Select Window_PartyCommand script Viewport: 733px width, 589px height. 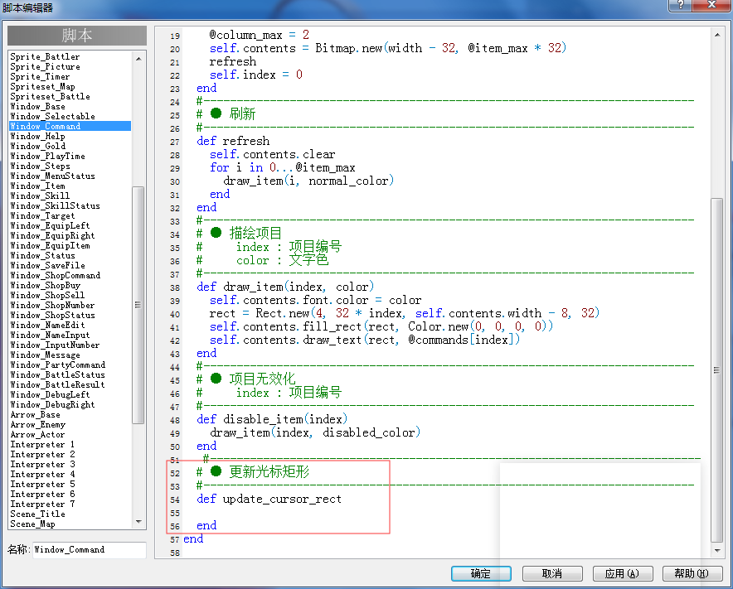coord(57,365)
